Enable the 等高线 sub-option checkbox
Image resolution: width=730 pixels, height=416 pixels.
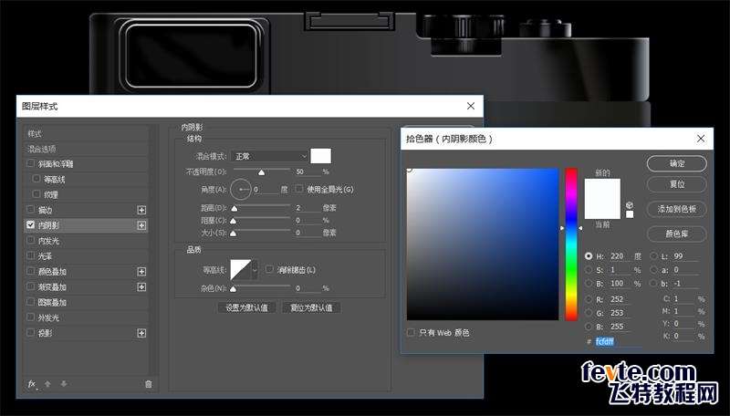pos(36,179)
